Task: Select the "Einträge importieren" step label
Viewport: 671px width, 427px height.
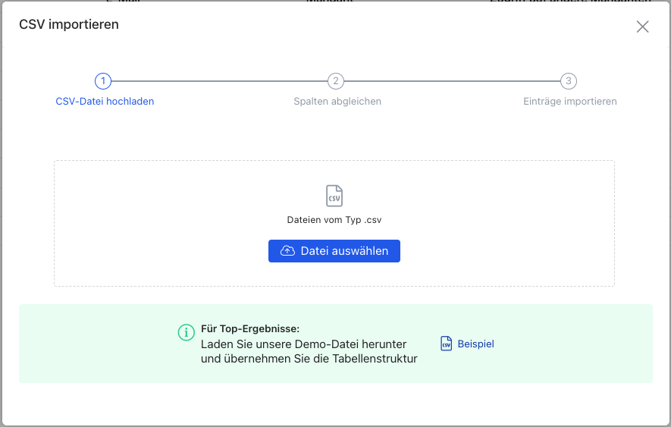Action: coord(569,102)
